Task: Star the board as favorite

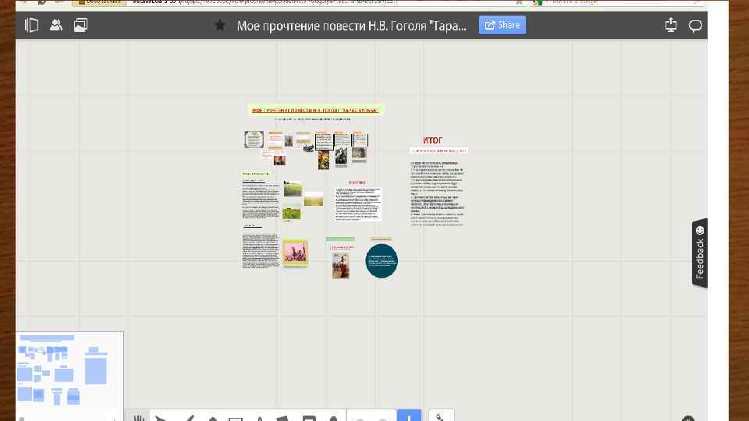Action: [x=220, y=25]
